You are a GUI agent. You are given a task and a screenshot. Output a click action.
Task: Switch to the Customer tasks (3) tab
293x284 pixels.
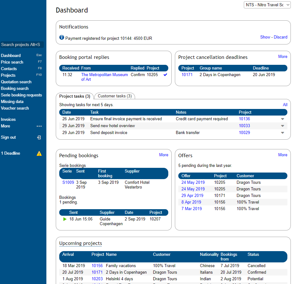point(115,96)
